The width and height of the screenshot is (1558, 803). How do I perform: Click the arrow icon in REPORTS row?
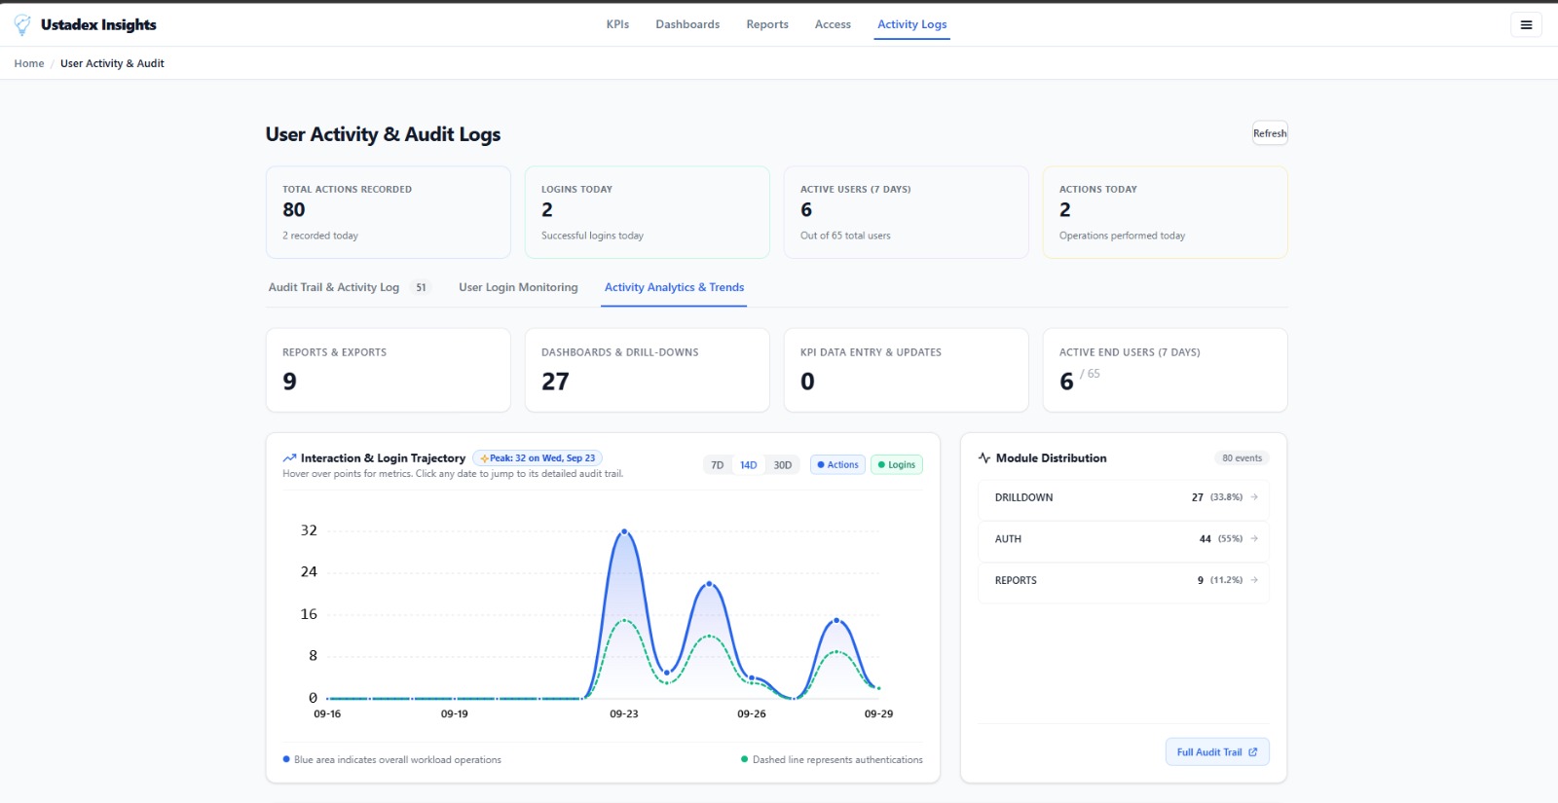[x=1254, y=580]
